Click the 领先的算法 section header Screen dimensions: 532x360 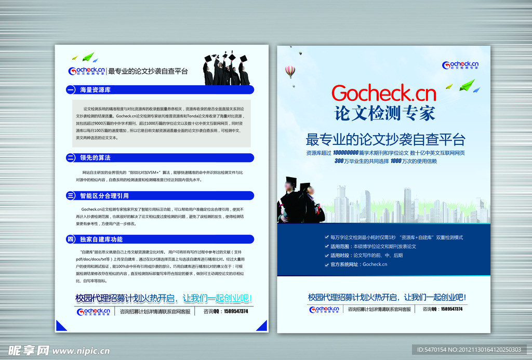[x=160, y=157]
